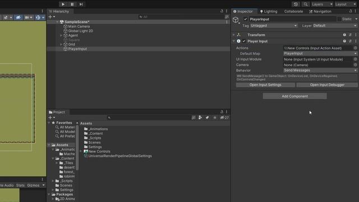Open the Layers dropdown in the top bar
The height and width of the screenshot is (202, 359).
pyautogui.click(x=321, y=4)
